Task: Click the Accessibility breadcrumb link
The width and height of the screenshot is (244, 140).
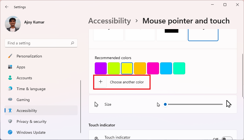Action: click(x=109, y=21)
